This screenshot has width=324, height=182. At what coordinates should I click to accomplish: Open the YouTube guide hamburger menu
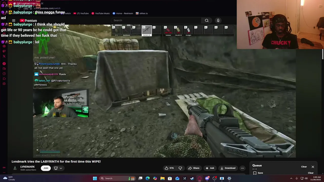[14, 20]
